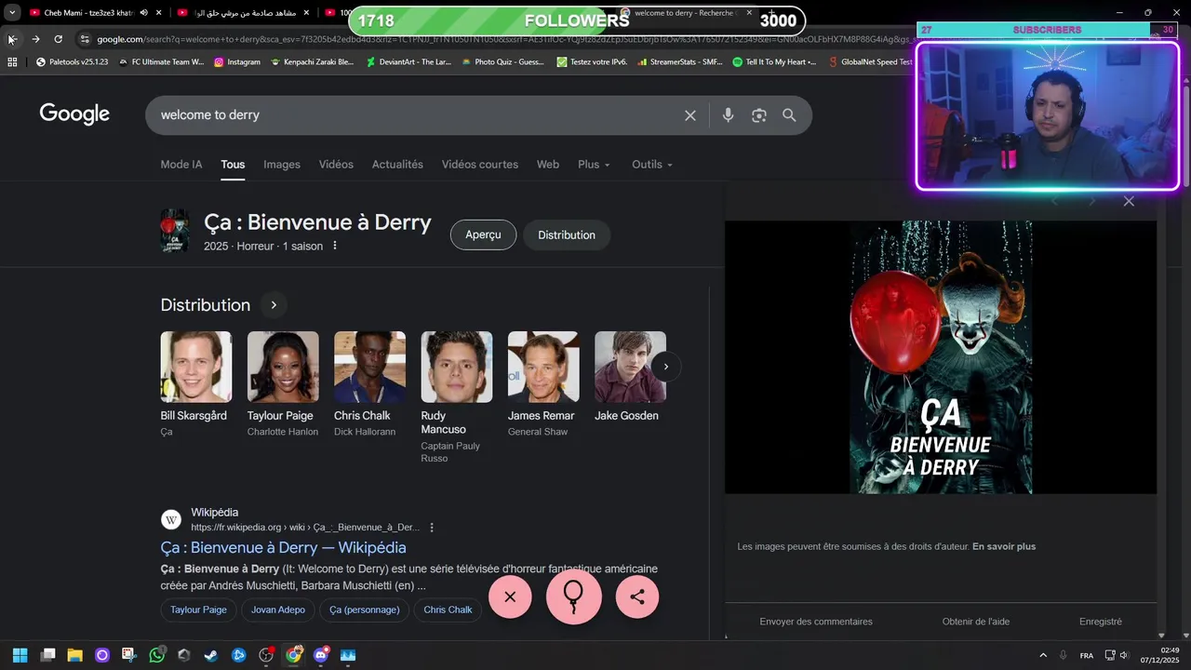
Task: Open WhatsApp from the taskbar
Action: pos(156,655)
